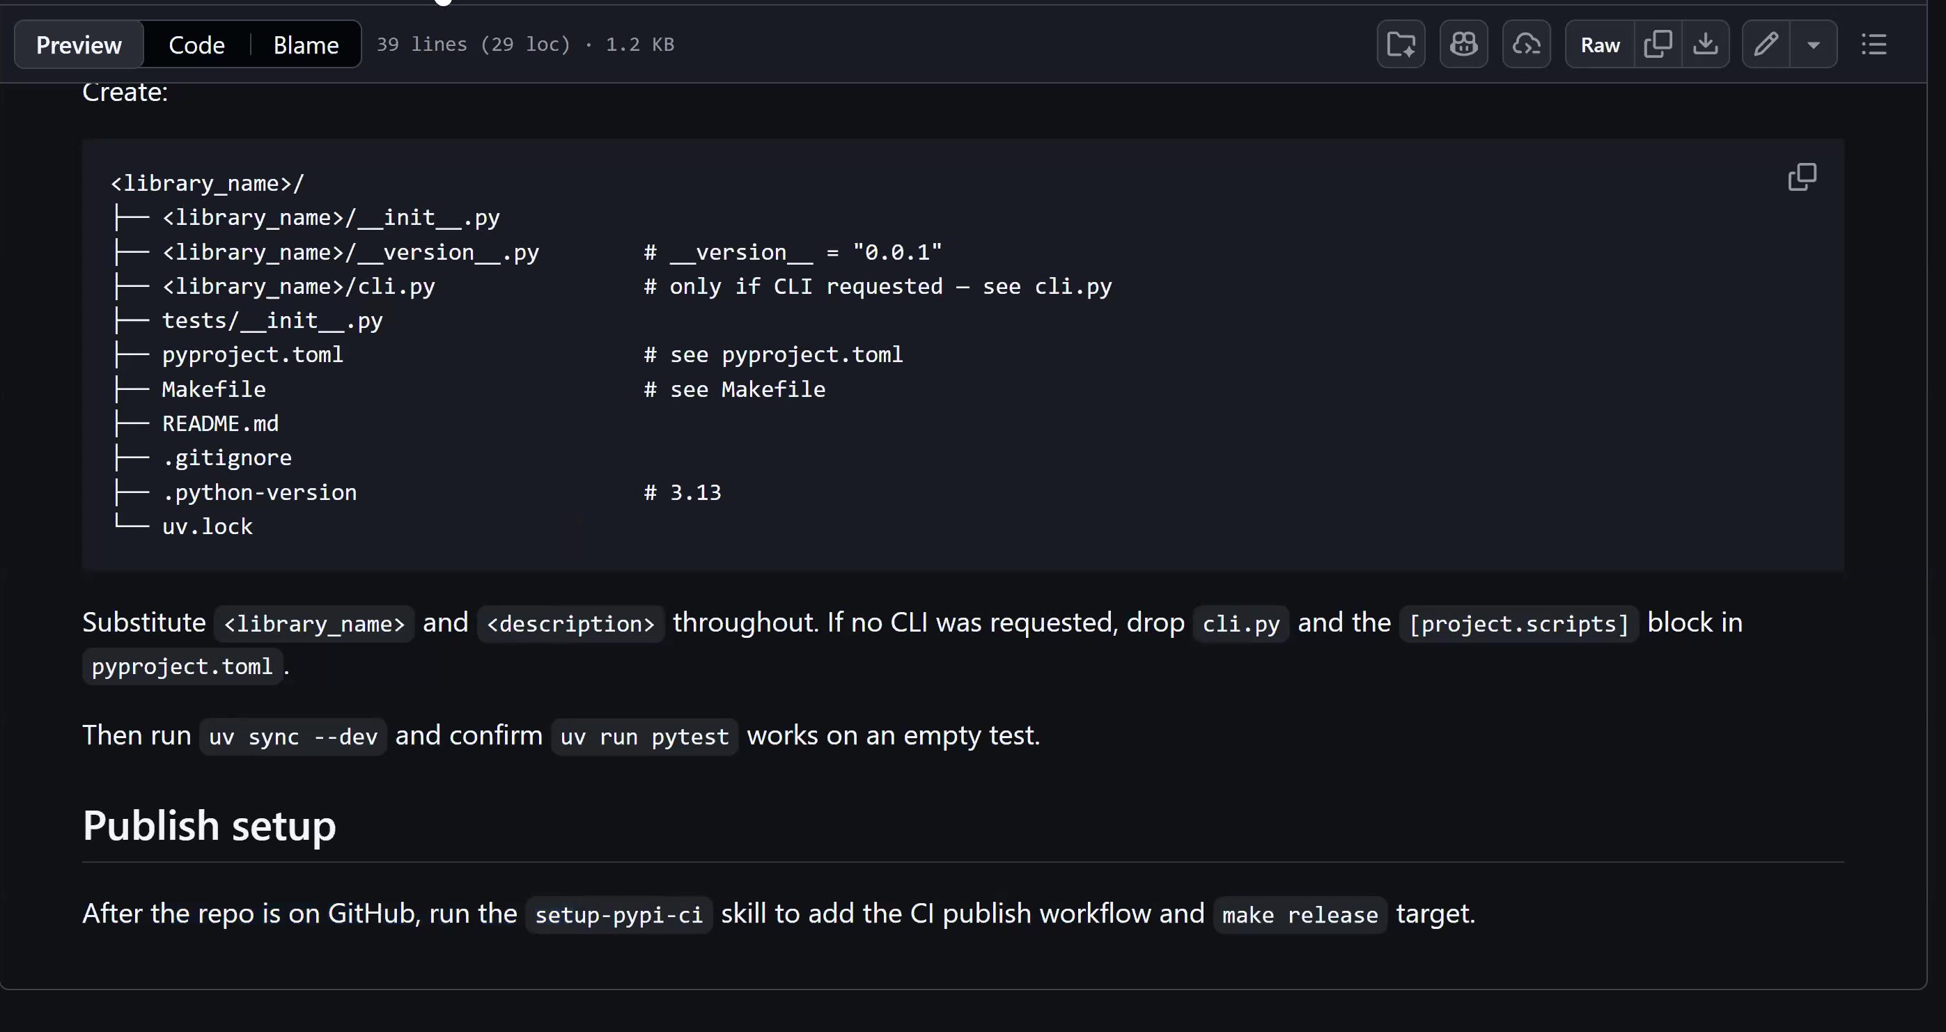Click the inline 'uv run pytest' code

click(644, 737)
